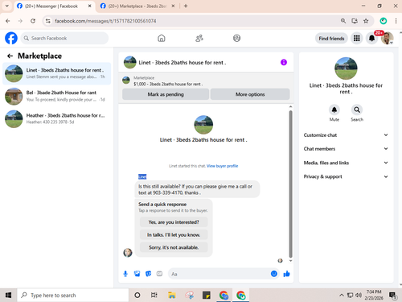Close the Messenger browser tab
This screenshot has width=402, height=302.
click(x=90, y=6)
